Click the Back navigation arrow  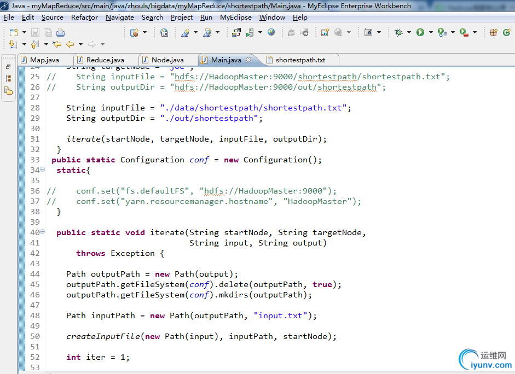point(70,44)
